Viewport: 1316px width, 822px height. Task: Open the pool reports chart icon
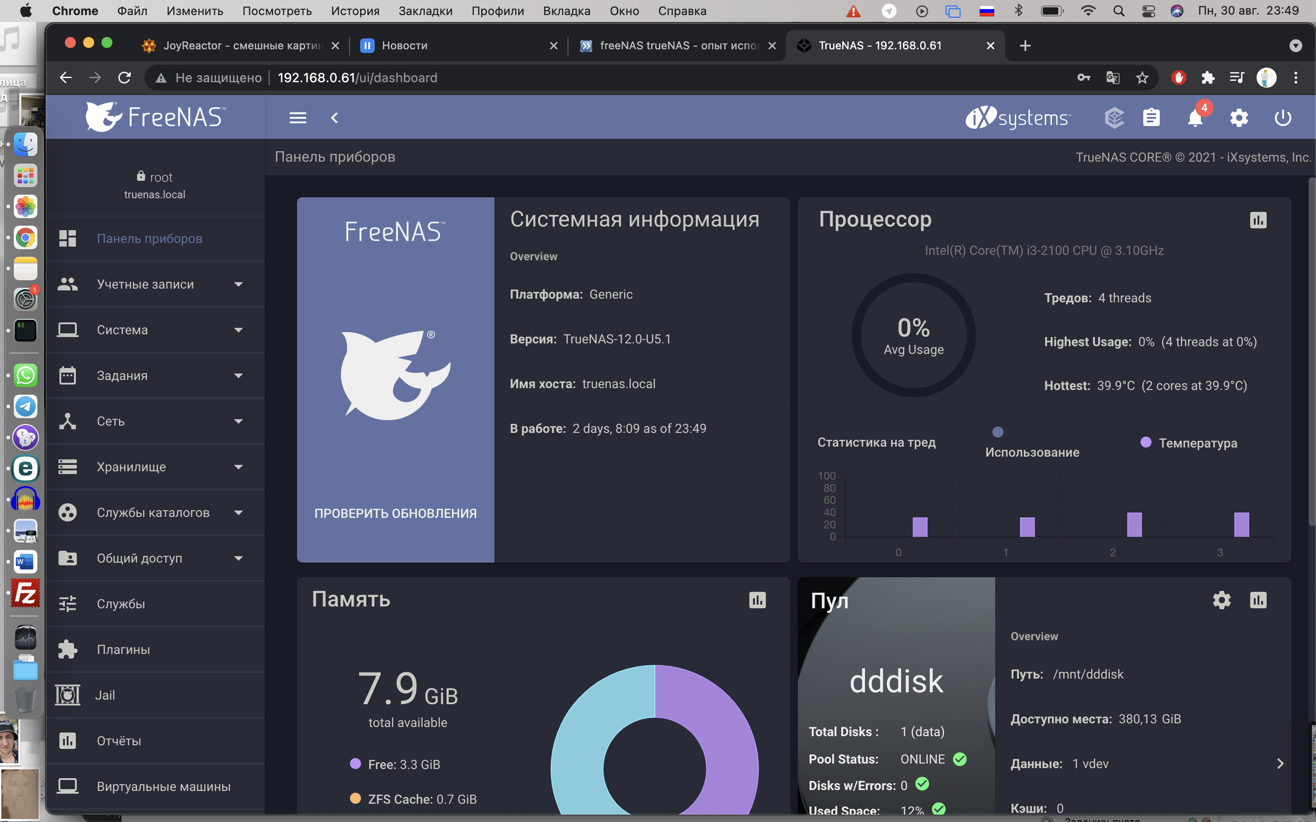coord(1258,600)
